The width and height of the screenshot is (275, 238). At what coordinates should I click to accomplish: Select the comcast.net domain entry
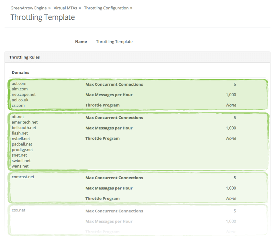coord(23,177)
